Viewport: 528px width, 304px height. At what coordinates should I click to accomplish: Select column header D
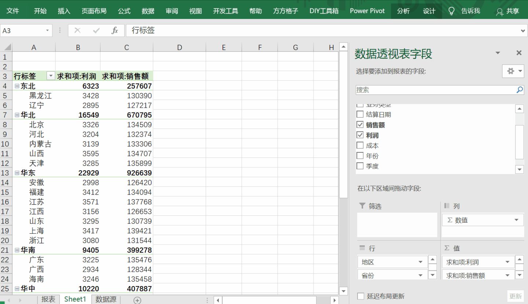[179, 47]
